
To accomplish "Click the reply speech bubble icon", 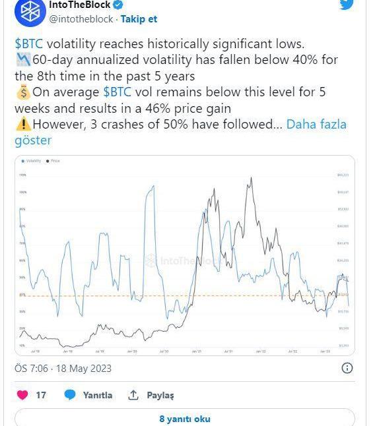I will 70,395.
